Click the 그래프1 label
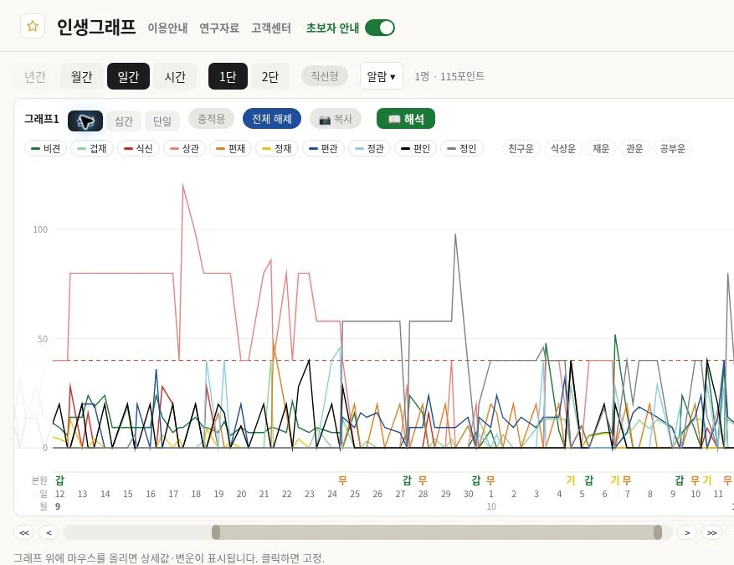Viewport: 734px width, 565px height. coord(42,119)
